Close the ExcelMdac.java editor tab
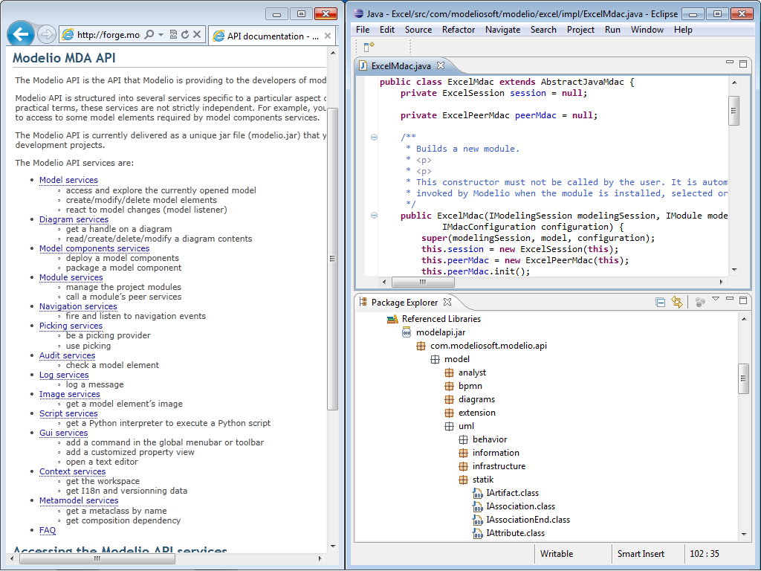761x571 pixels. (x=441, y=65)
